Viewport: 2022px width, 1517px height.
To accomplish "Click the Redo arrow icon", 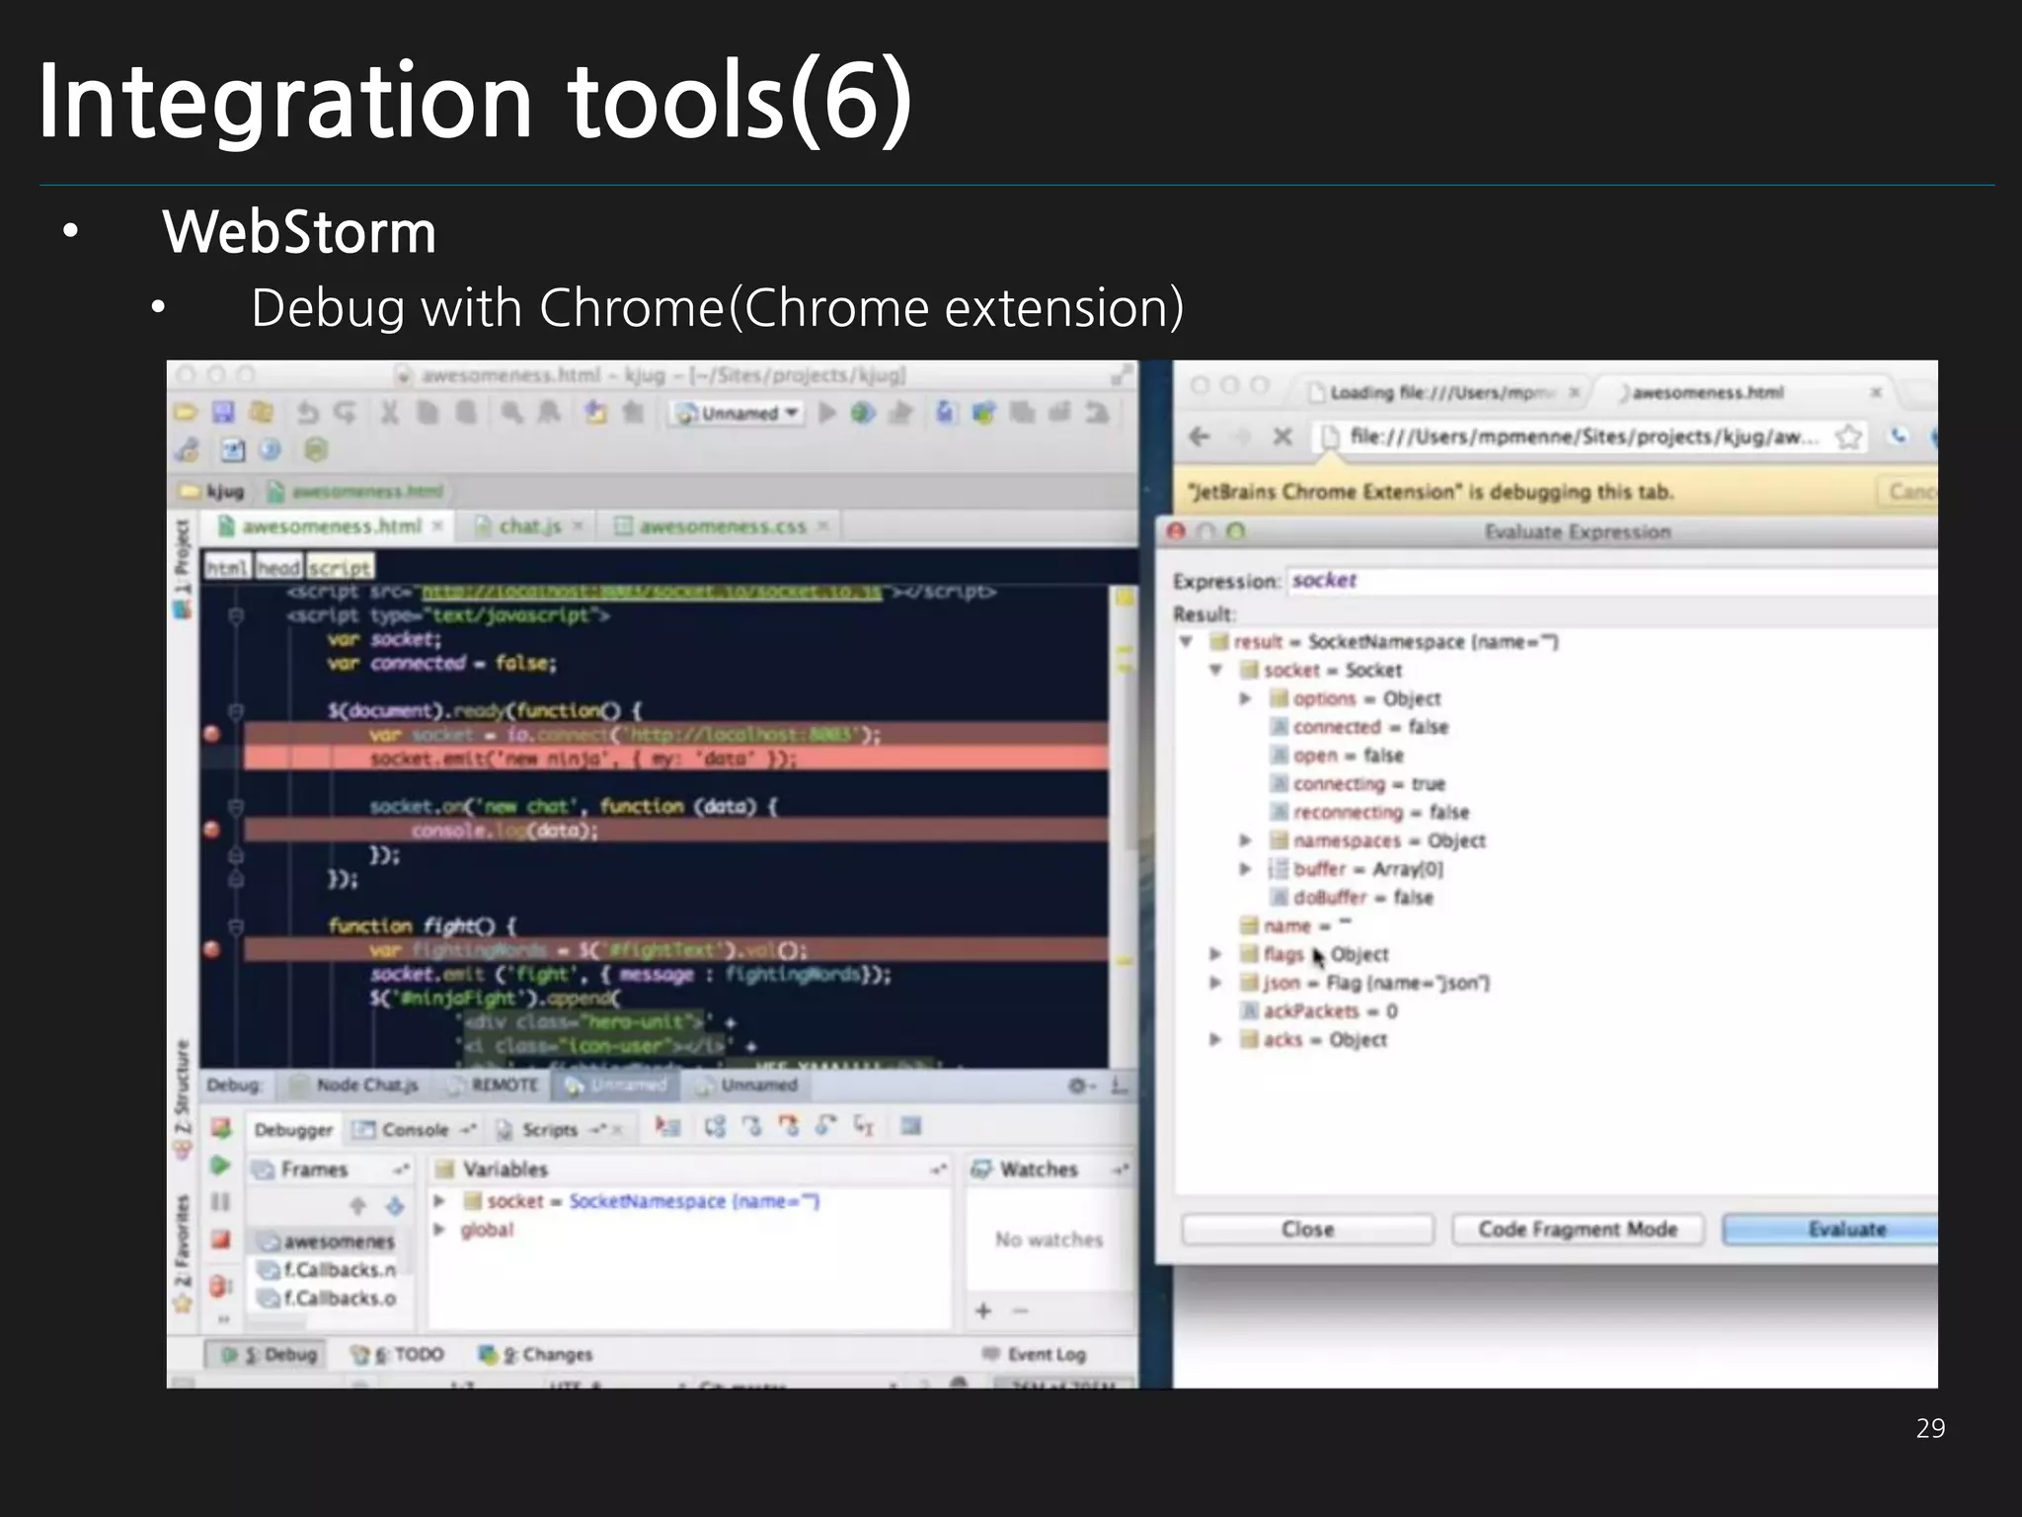I will coord(345,412).
